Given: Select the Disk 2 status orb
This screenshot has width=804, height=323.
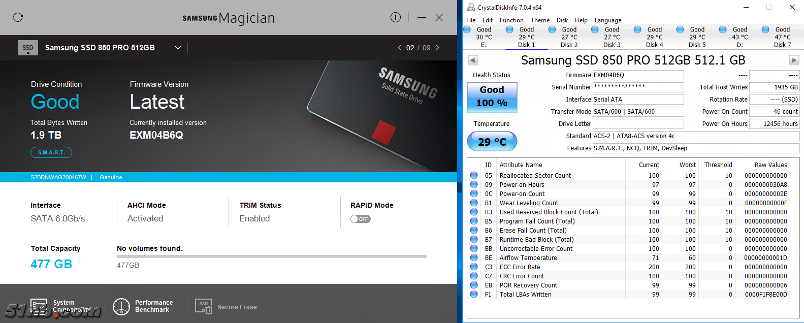Looking at the screenshot, I should click(552, 30).
